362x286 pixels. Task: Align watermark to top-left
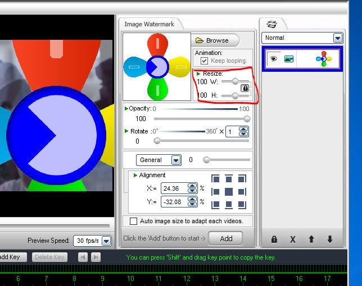pos(215,178)
